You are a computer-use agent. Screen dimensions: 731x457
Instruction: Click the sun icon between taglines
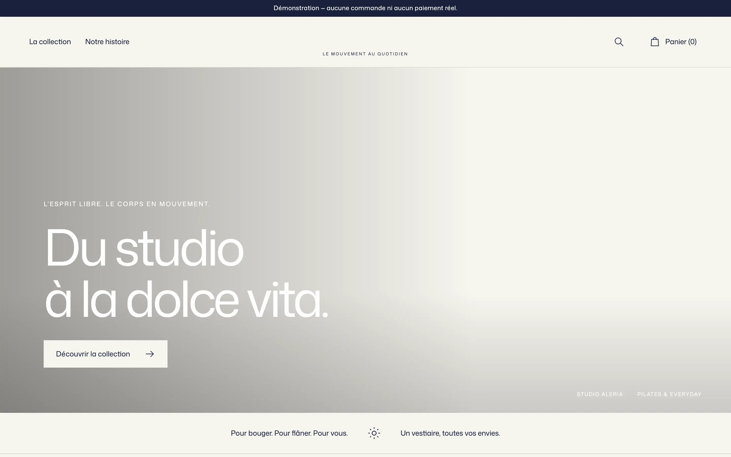(374, 433)
